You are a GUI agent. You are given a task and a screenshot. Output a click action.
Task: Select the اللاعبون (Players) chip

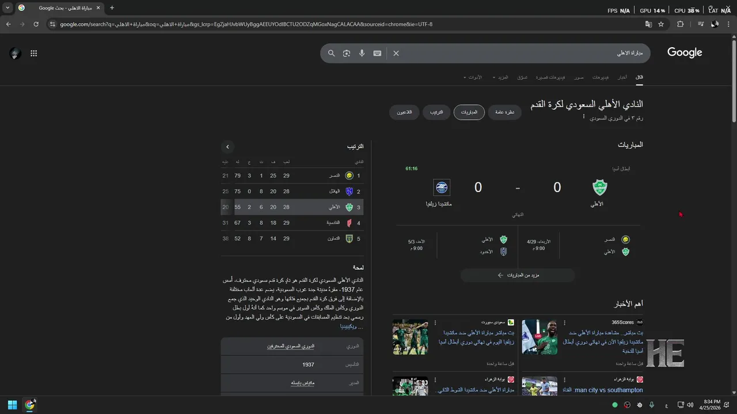coord(404,113)
